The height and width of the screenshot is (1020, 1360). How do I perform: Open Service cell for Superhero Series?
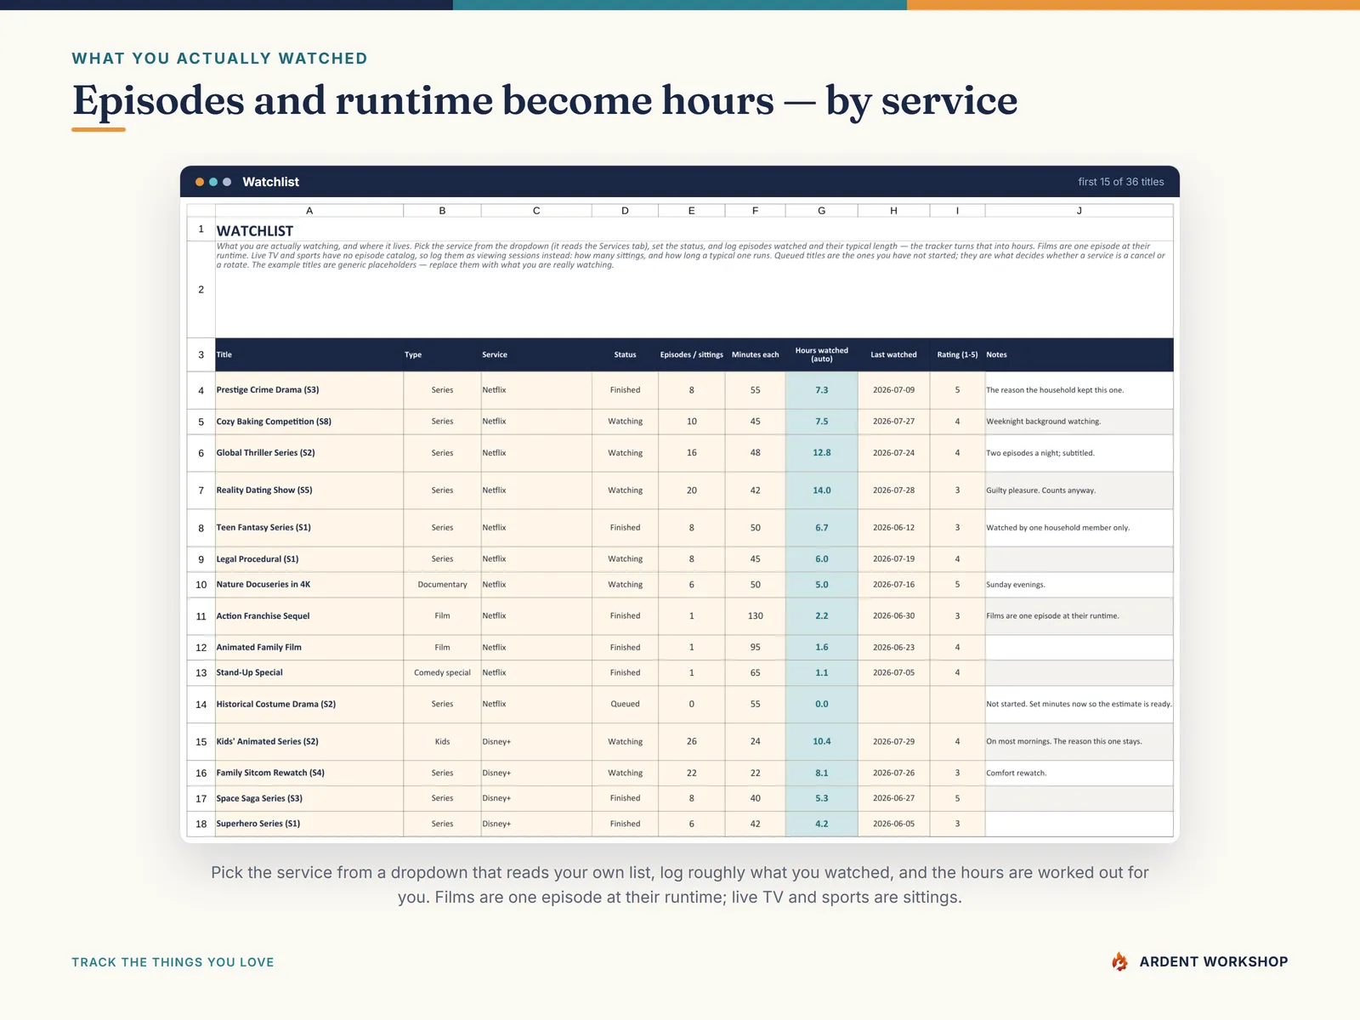[x=536, y=824]
